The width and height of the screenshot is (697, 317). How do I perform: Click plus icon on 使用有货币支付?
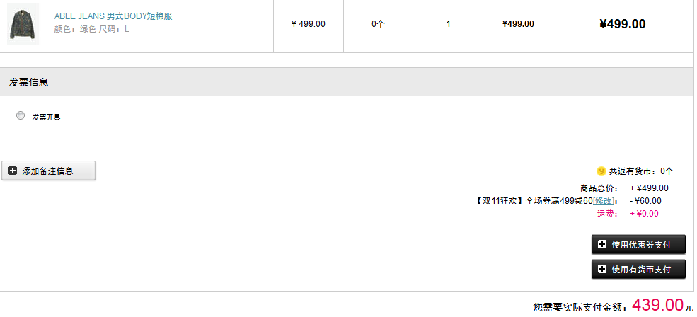pos(602,270)
